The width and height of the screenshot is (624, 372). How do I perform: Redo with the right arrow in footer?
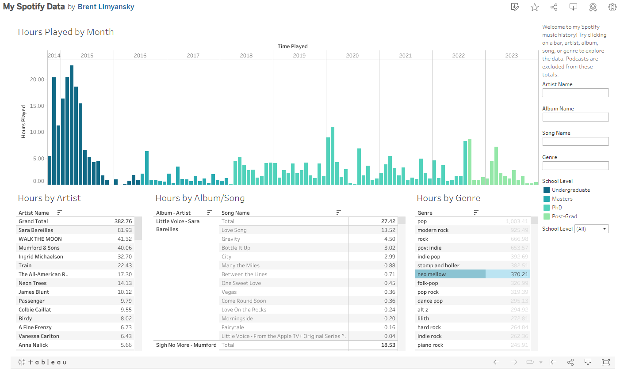pos(514,362)
